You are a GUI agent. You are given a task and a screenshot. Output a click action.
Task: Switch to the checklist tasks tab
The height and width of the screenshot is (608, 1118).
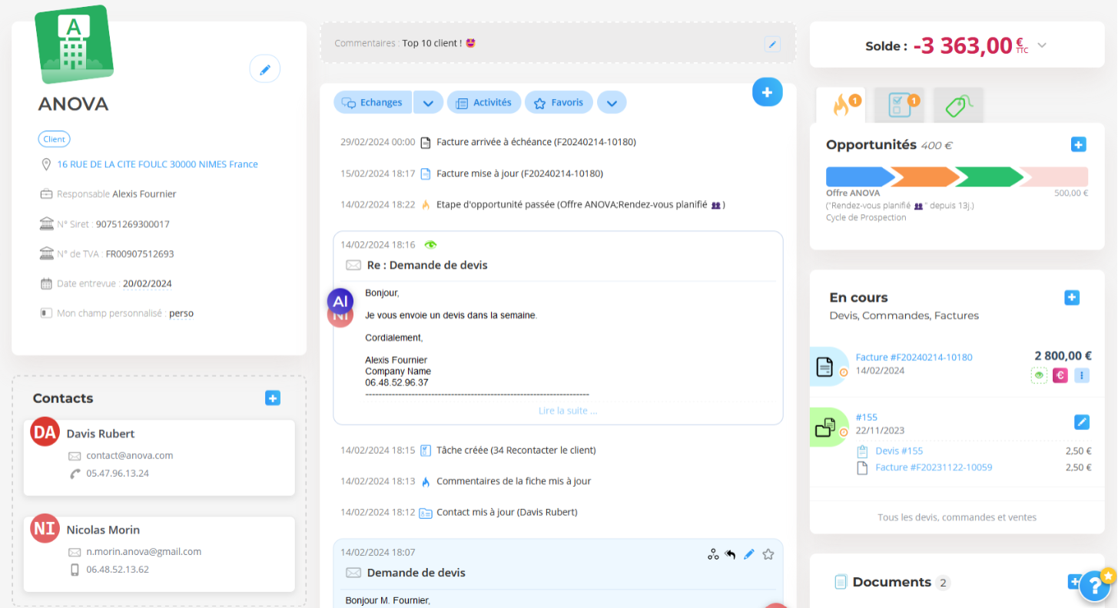[900, 105]
